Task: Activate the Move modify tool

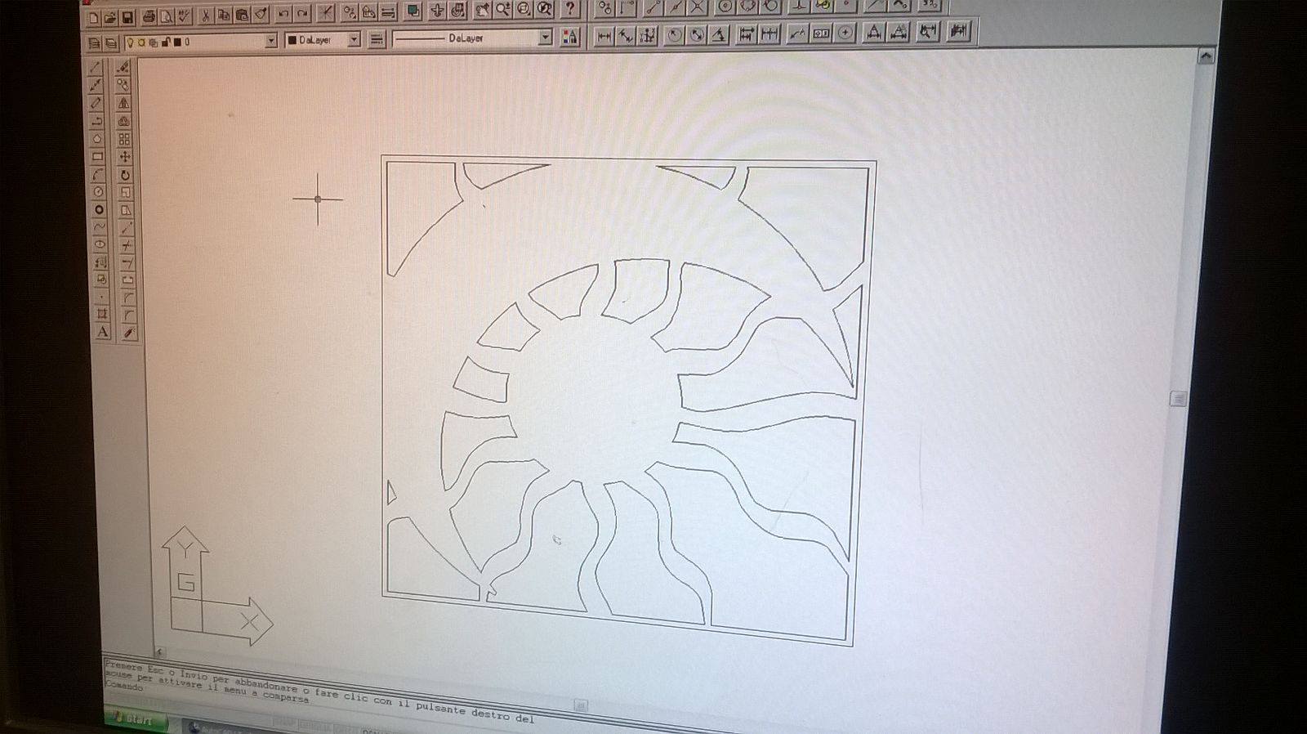Action: tap(125, 157)
